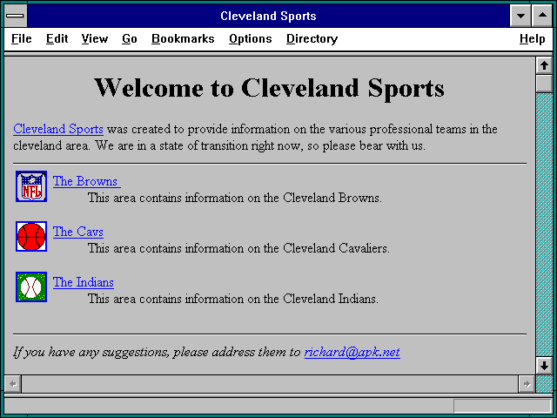
Task: Click the horizontal scrollbar right arrow
Action: pyautogui.click(x=527, y=384)
